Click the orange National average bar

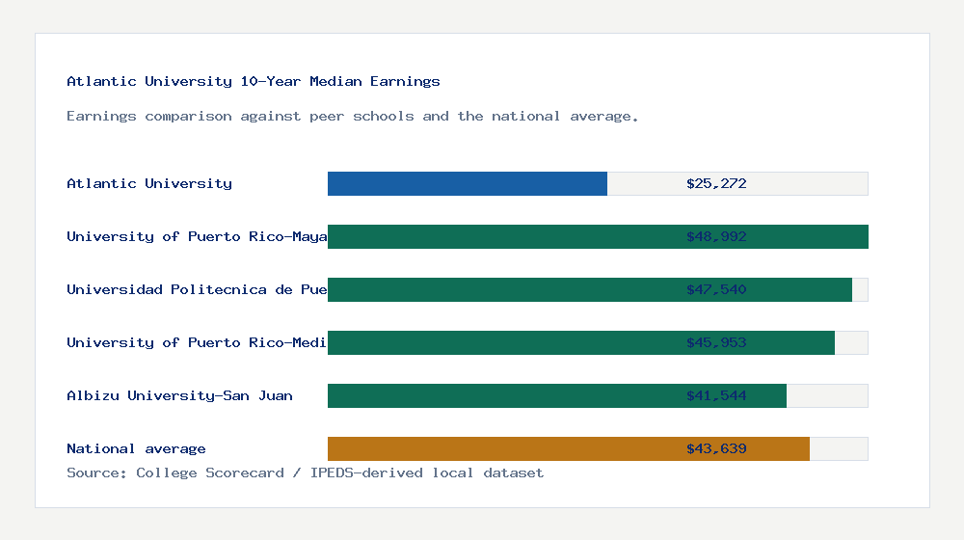coord(569,449)
